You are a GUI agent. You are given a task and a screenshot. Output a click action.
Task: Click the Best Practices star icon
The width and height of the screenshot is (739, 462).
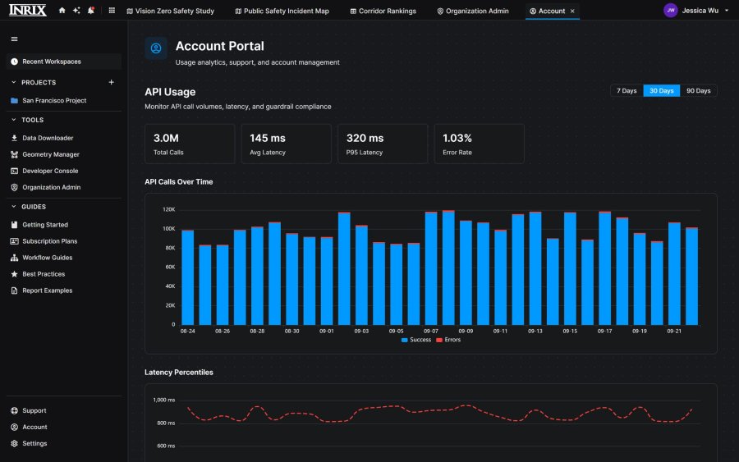[x=14, y=274]
